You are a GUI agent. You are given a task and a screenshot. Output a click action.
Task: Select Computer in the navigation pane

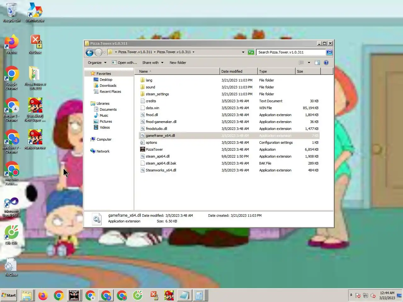(104, 139)
